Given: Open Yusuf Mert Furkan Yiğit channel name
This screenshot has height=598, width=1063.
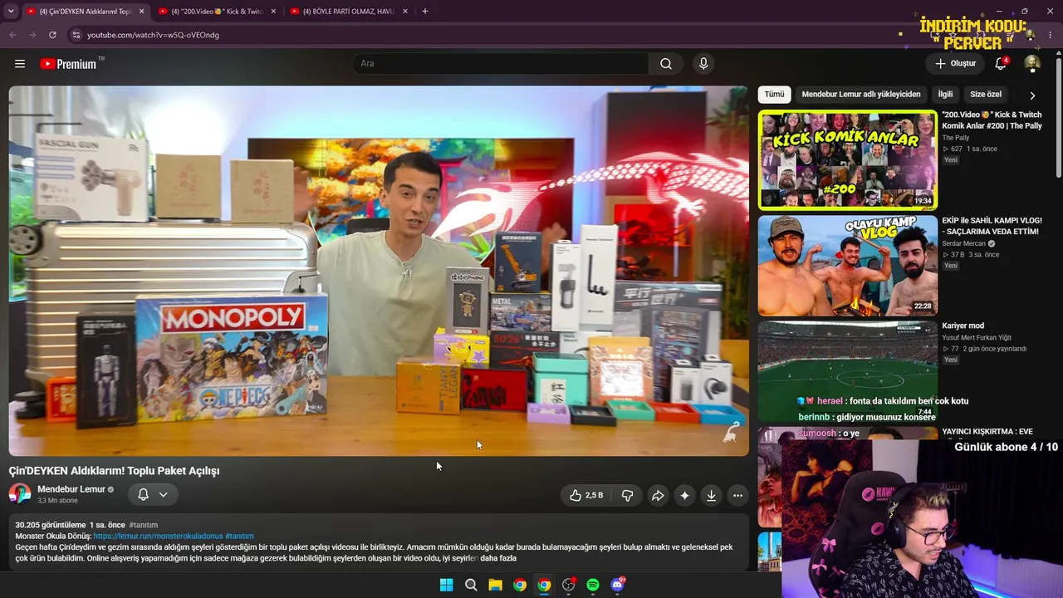Looking at the screenshot, I should 978,337.
